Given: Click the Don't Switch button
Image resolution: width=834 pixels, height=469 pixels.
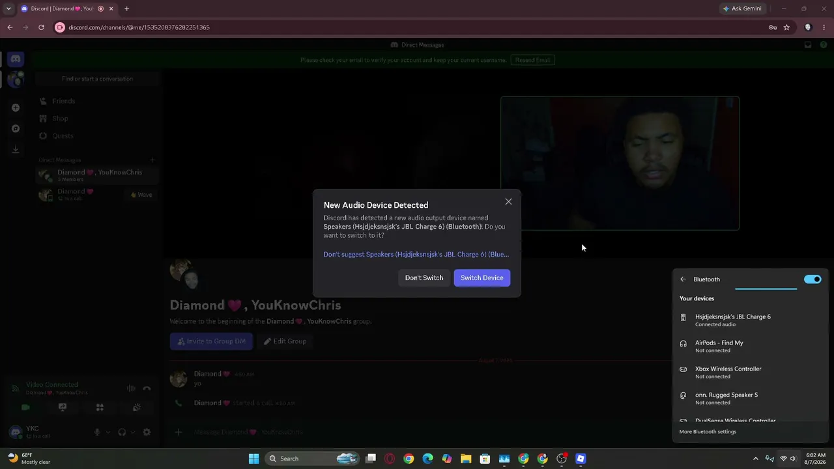Looking at the screenshot, I should (424, 277).
